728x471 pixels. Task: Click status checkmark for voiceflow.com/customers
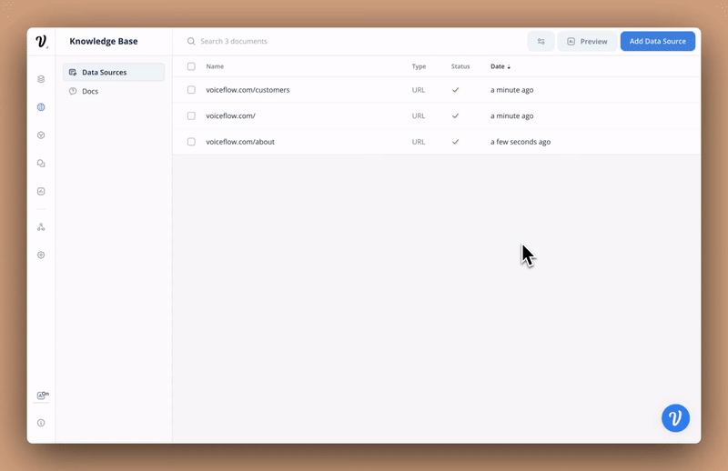456,90
